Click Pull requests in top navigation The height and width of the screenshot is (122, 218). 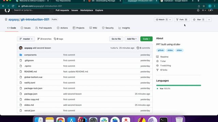(62, 11)
